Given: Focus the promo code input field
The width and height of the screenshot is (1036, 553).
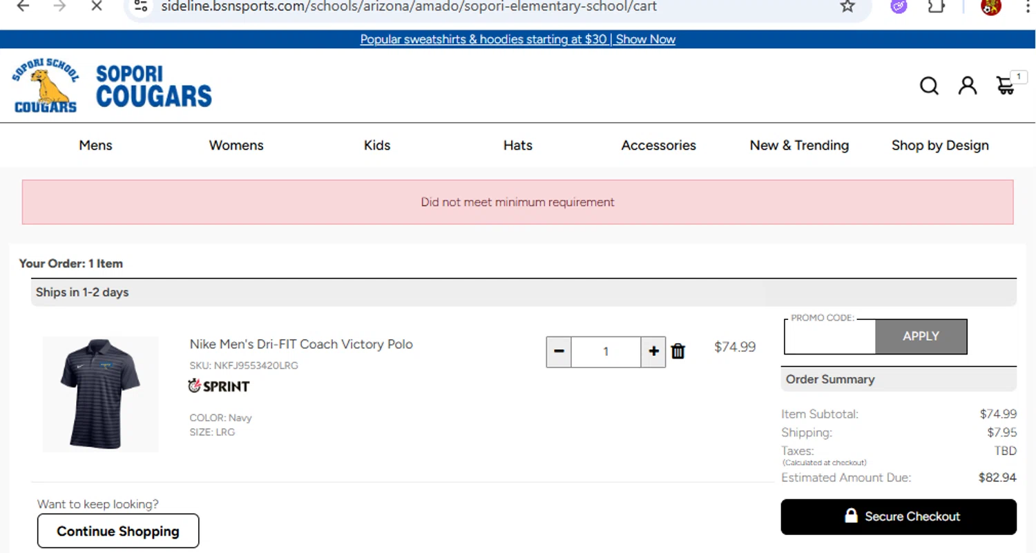Looking at the screenshot, I should (830, 338).
